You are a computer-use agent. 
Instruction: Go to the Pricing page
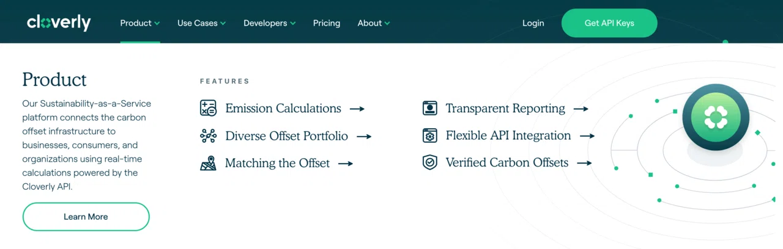[x=327, y=23]
